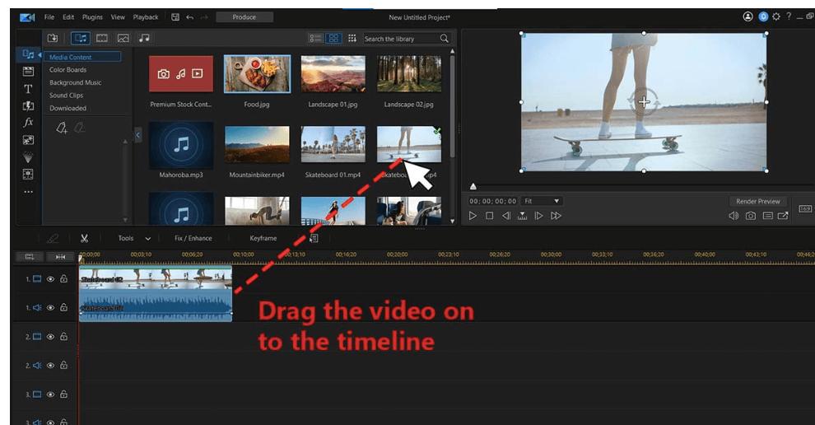815x425 pixels.
Task: Select the Skateboard 01.mp4 thumbnail
Action: coord(333,145)
